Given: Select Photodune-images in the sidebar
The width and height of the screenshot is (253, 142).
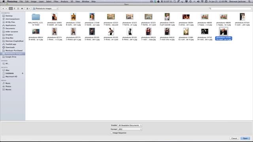Looking at the screenshot, I should [13, 54].
